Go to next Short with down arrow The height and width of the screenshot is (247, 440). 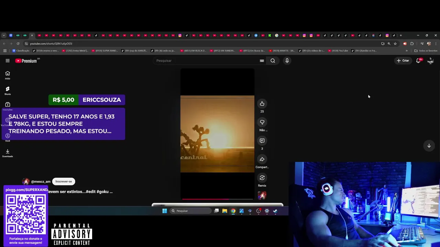pos(429,146)
